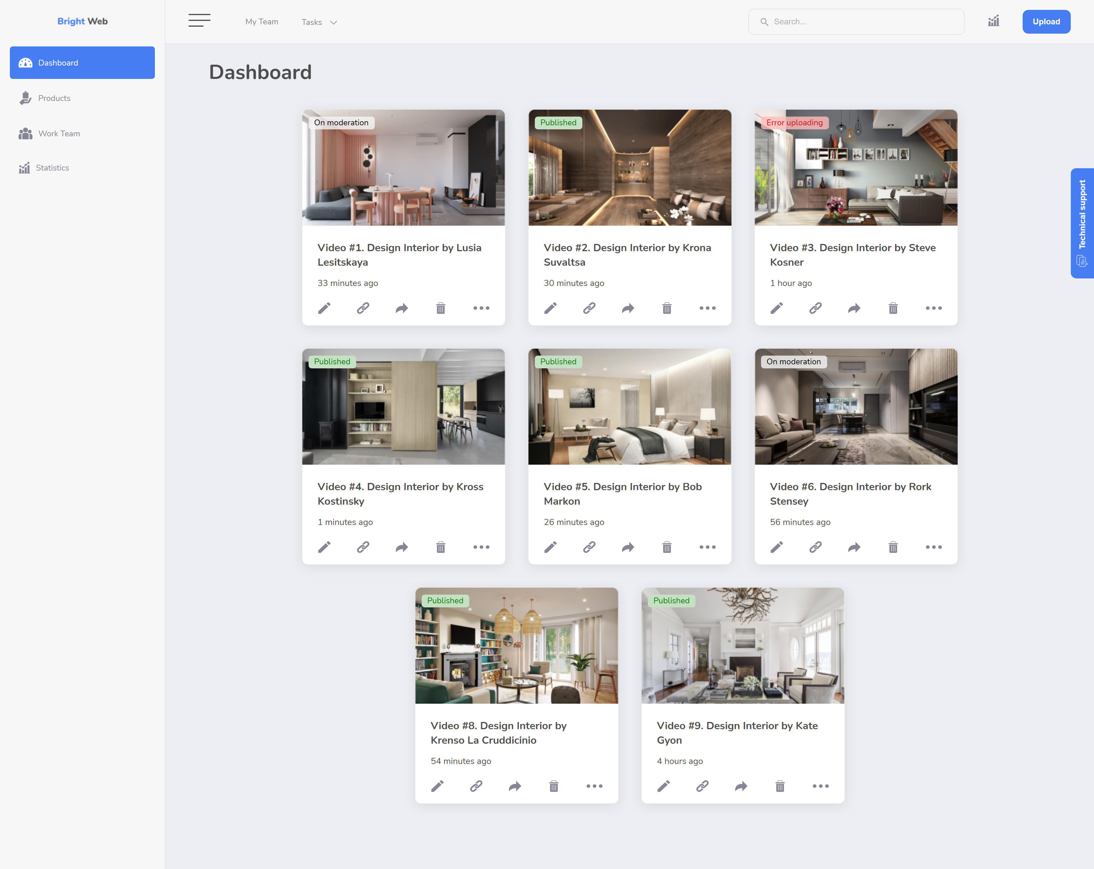Viewport: 1094px width, 869px height.
Task: Open more options on Video #6 card
Action: [x=934, y=547]
